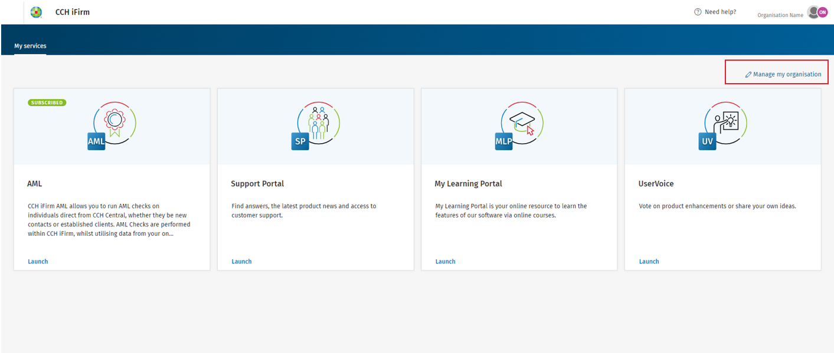Select the My Learning Portal heading

[469, 184]
